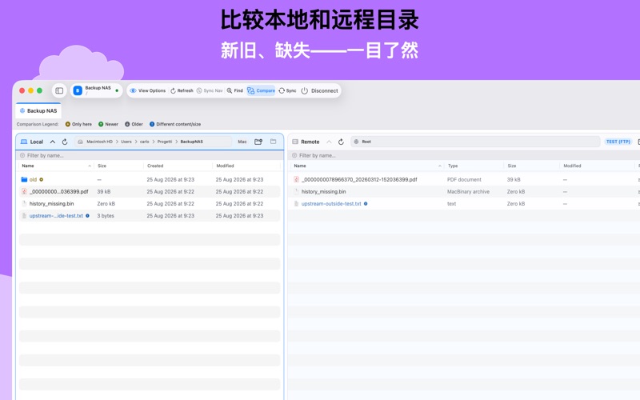Click the Mac button in Local pane

click(x=242, y=142)
